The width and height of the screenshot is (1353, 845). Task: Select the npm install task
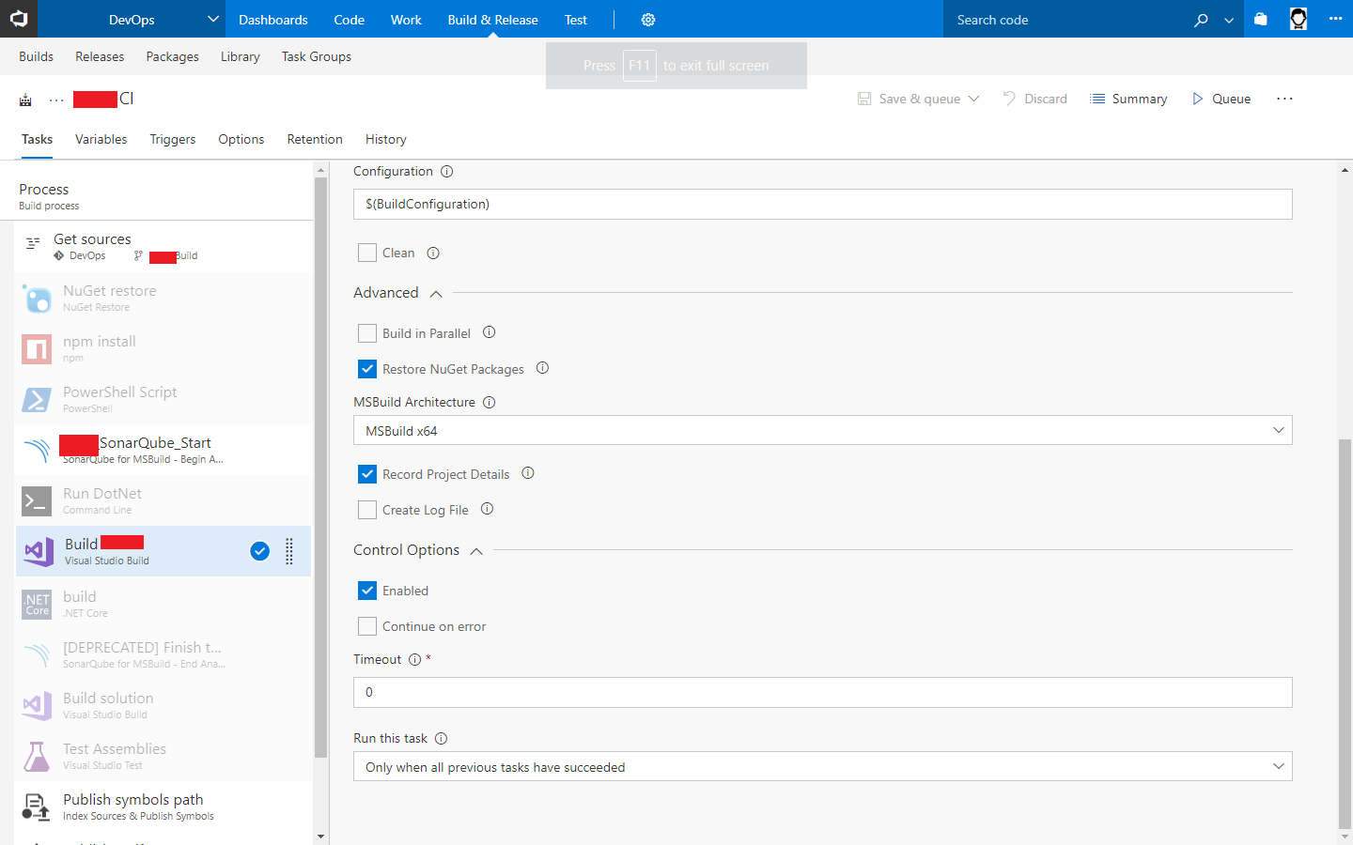(x=163, y=349)
